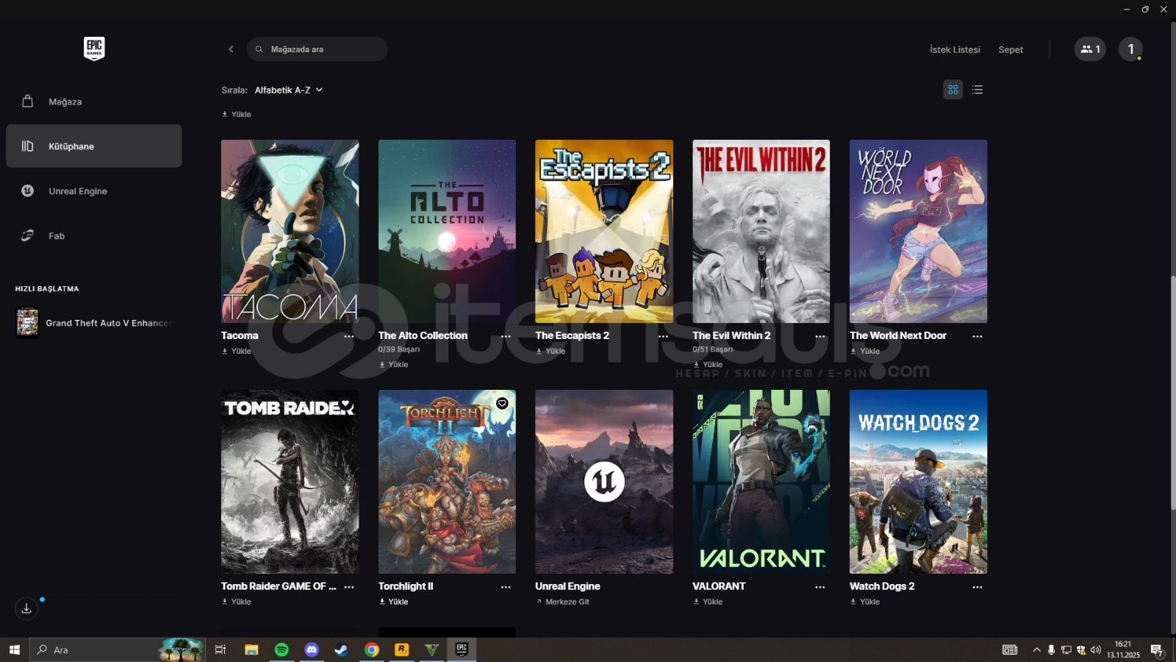1176x662 pixels.
Task: Open the profile avatar menu
Action: pos(1130,49)
